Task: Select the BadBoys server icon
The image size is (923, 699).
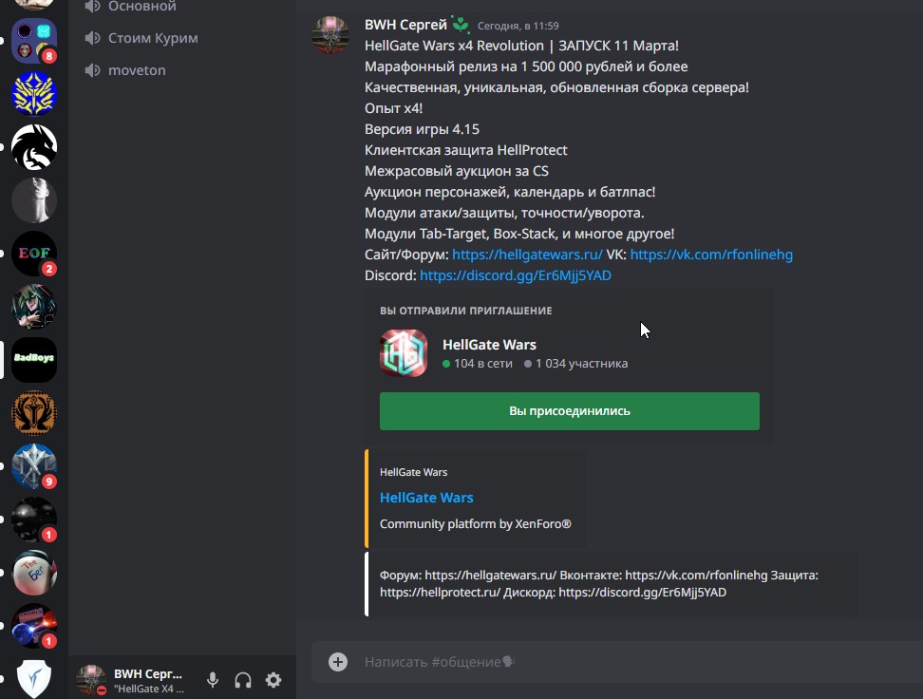Action: pyautogui.click(x=34, y=360)
